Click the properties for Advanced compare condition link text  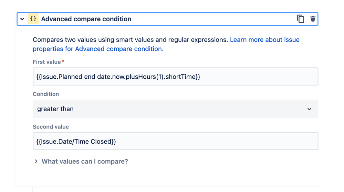98,49
